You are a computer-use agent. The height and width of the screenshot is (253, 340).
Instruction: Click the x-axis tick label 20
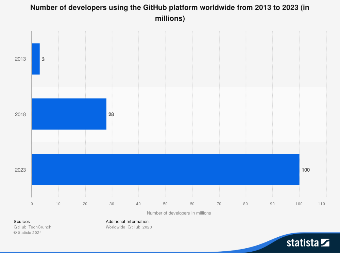tap(85, 204)
